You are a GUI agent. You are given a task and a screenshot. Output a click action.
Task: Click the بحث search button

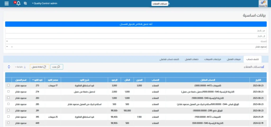pyautogui.click(x=57, y=67)
